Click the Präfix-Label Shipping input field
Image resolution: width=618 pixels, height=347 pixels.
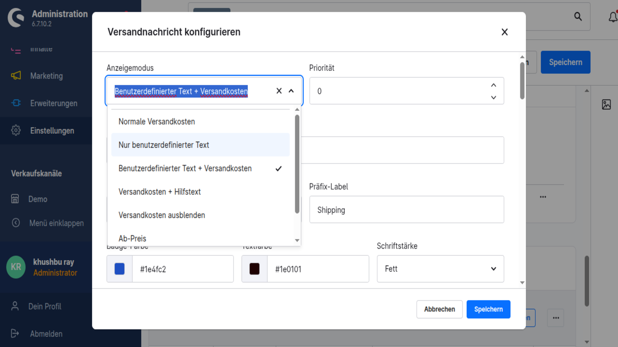tap(407, 209)
